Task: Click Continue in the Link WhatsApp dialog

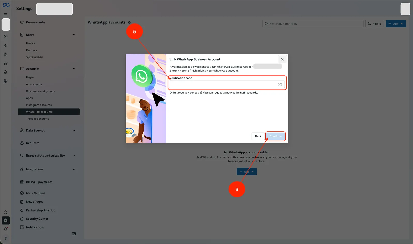Action: click(x=275, y=136)
